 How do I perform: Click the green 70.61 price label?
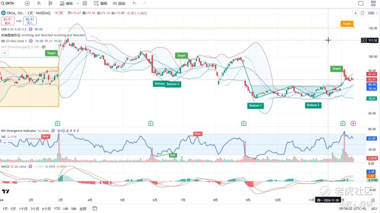point(372,98)
